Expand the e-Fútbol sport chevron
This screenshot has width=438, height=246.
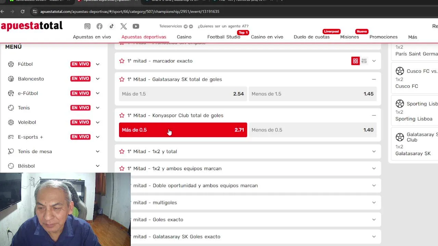click(x=98, y=93)
